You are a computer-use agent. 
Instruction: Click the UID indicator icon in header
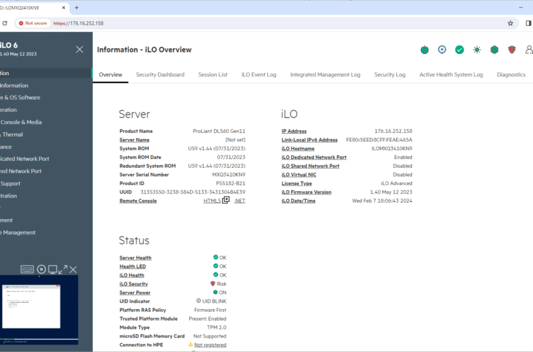pyautogui.click(x=442, y=50)
